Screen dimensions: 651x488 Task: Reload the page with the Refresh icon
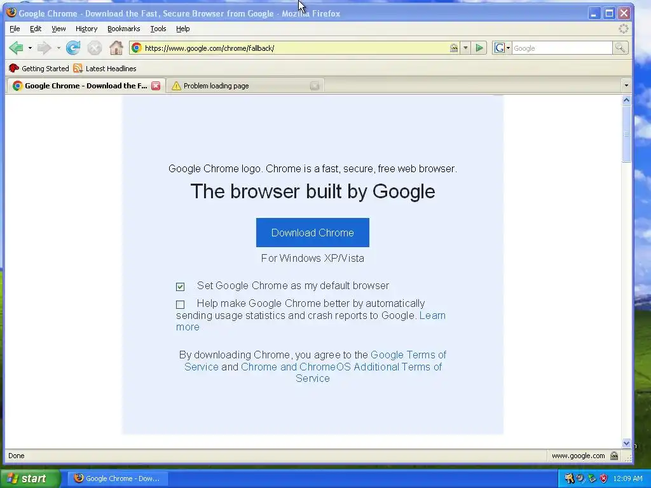73,48
